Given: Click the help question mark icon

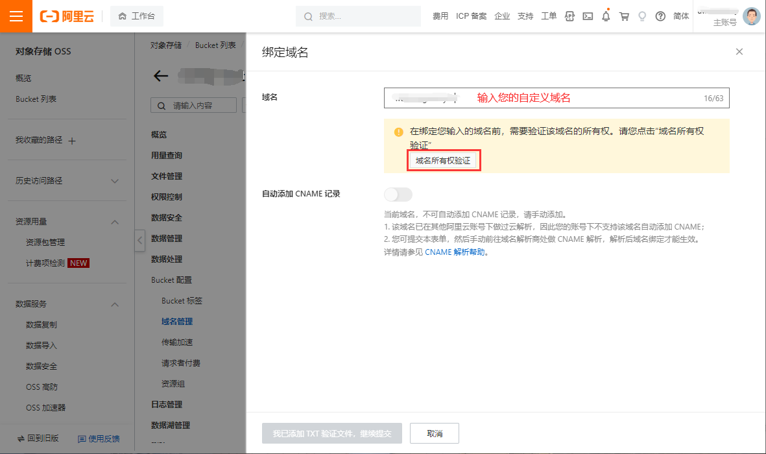Looking at the screenshot, I should pos(660,16).
